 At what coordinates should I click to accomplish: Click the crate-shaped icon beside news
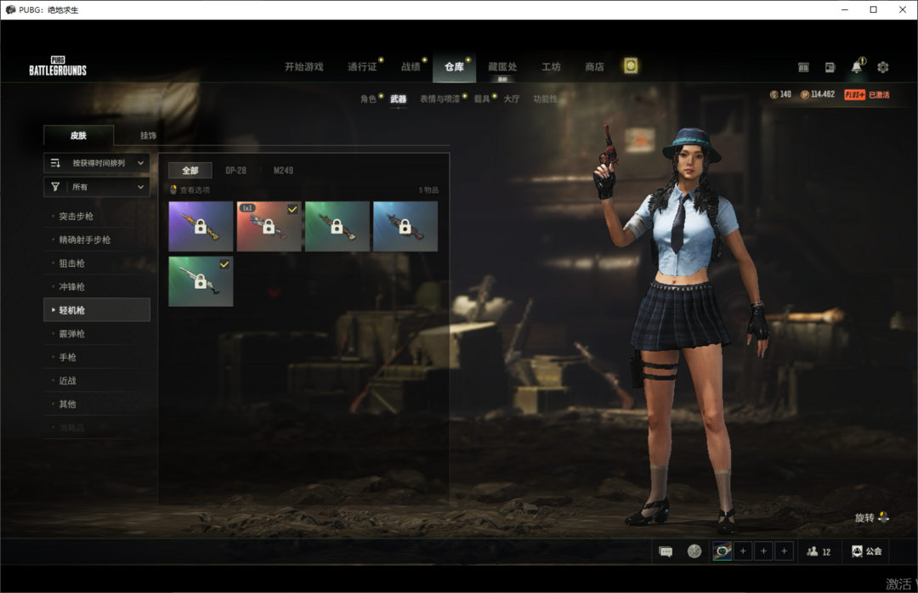(x=803, y=67)
